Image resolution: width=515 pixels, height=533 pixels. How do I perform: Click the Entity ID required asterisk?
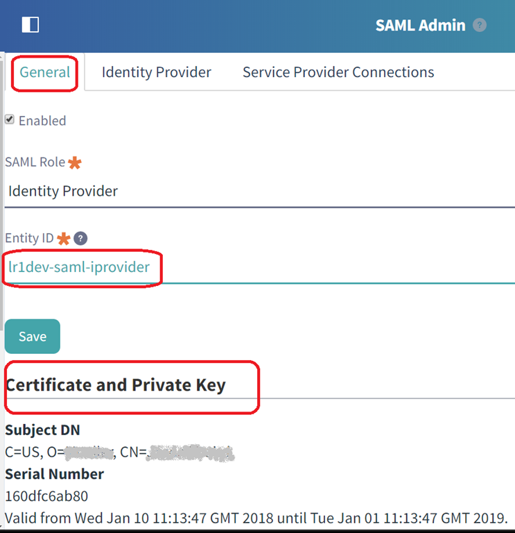click(x=64, y=238)
